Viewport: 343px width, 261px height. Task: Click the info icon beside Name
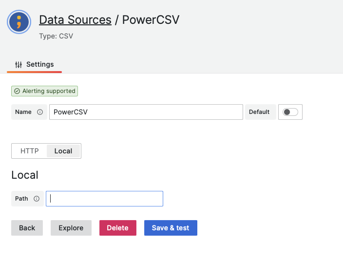[40, 112]
